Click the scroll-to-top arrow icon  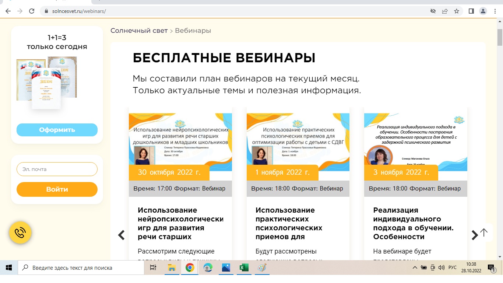pos(484,233)
